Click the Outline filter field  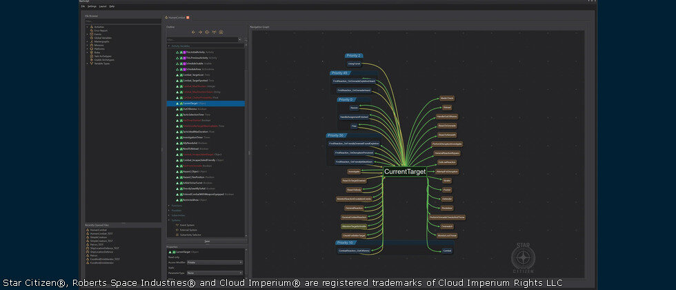[203, 40]
